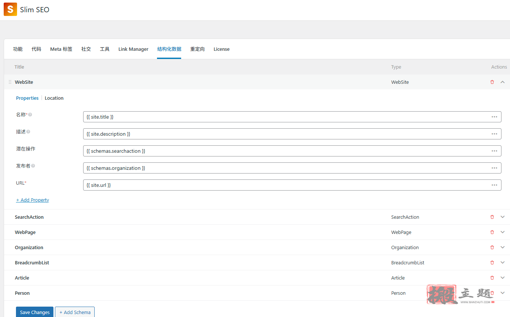Viewport: 510px width, 317px height.
Task: Click into the 发布者 input field
Action: (x=292, y=168)
